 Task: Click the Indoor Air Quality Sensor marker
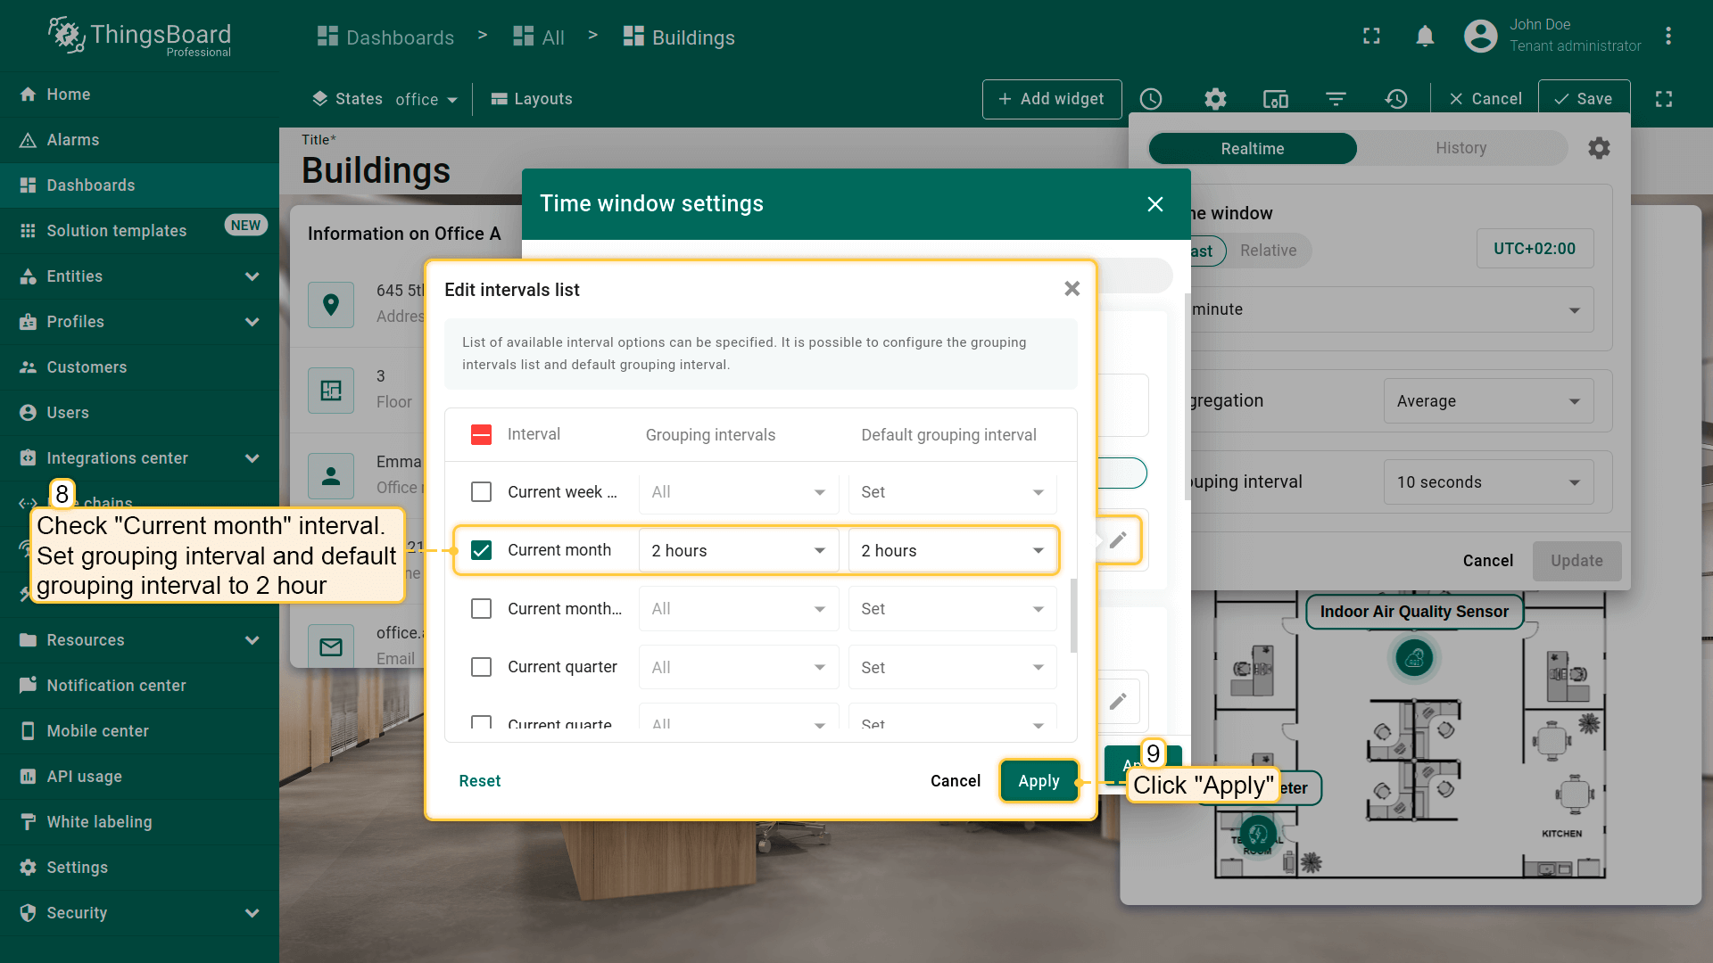[1414, 659]
